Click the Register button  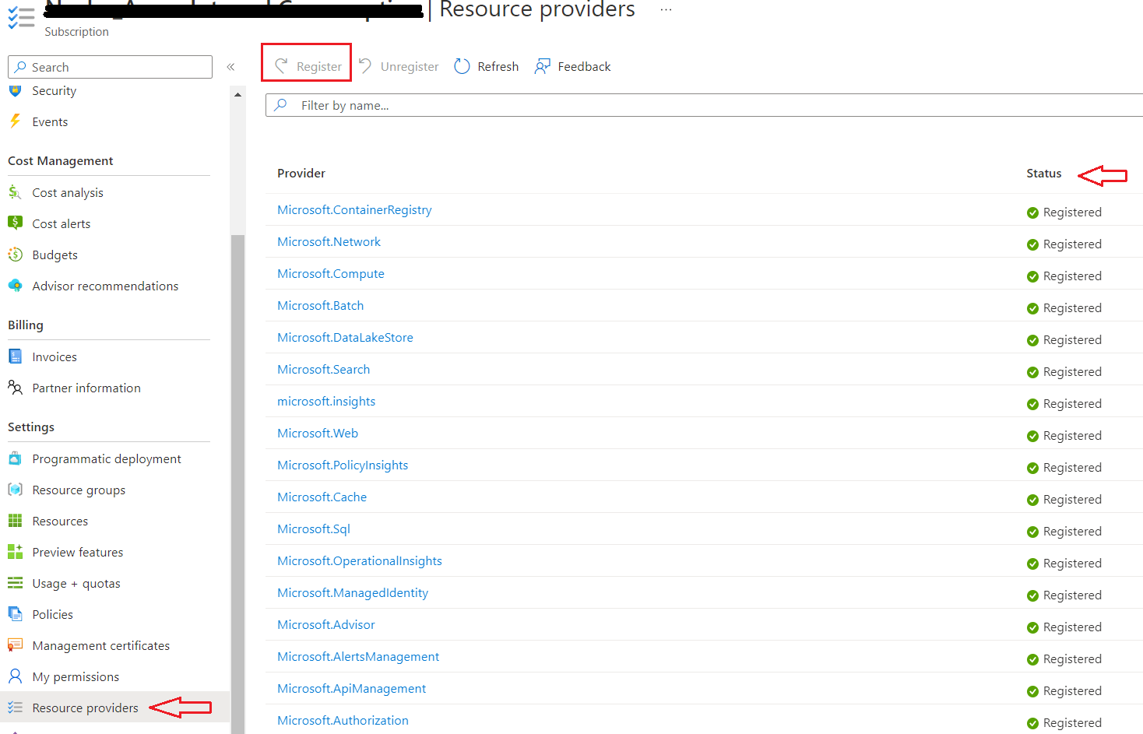point(306,66)
